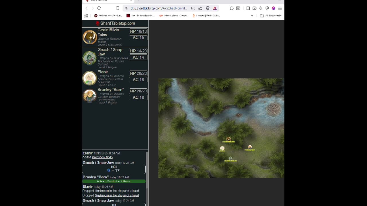Open the Crossbow Bolts link in chat log
Viewport: 367px width, 206px height.
102,157
